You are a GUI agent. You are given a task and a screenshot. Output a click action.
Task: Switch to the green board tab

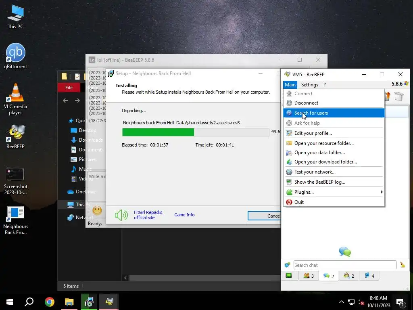tap(289, 276)
